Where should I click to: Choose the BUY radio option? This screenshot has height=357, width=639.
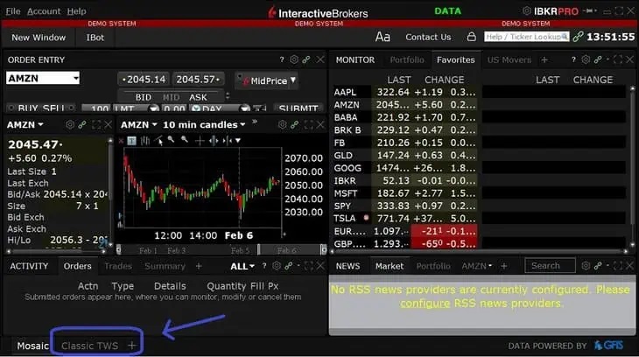pyautogui.click(x=24, y=108)
